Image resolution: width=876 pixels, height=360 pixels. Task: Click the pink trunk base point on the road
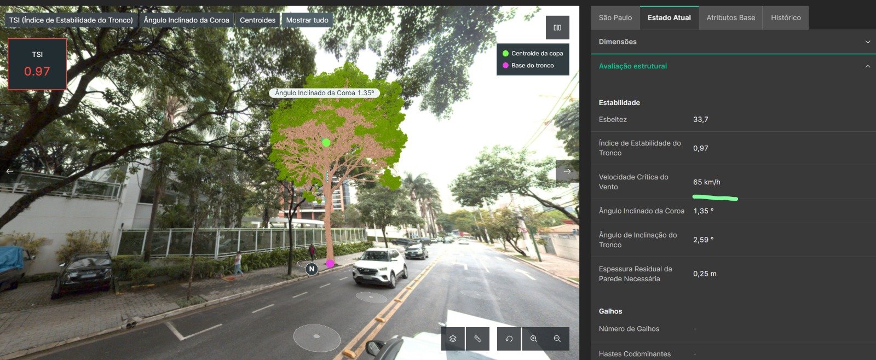pyautogui.click(x=330, y=264)
